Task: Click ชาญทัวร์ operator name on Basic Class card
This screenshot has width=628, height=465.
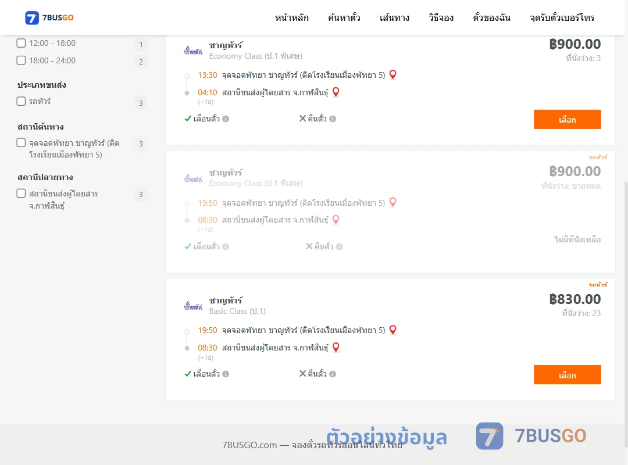Action: [226, 300]
